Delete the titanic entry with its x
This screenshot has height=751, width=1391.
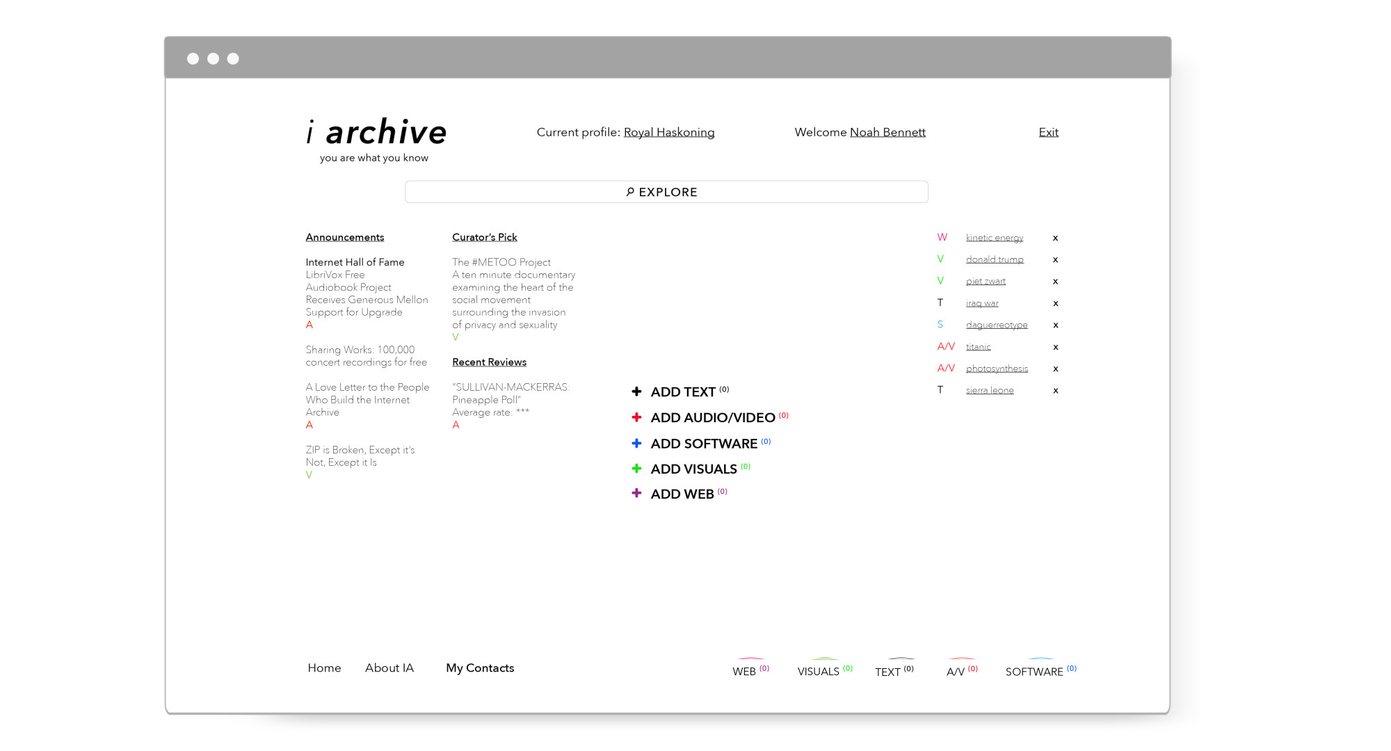1055,347
